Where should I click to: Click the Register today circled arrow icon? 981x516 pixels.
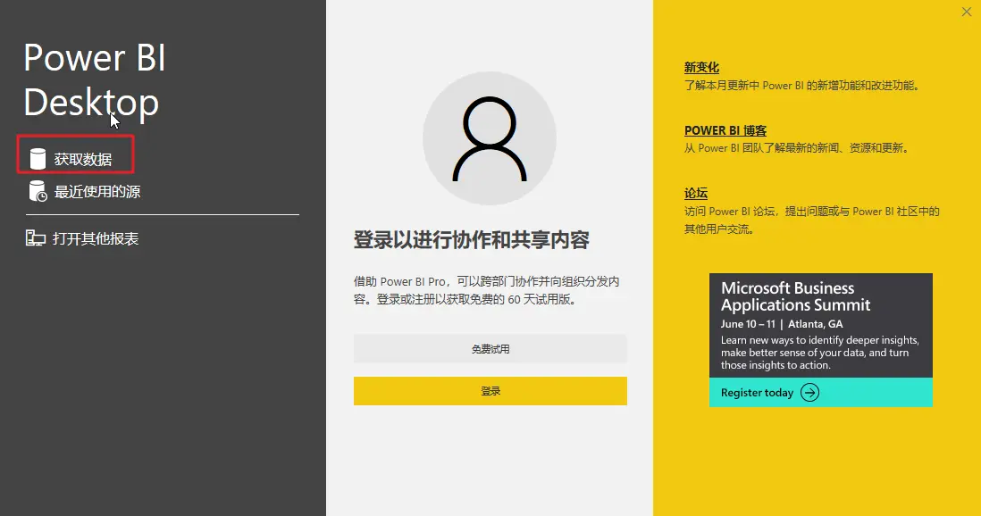809,392
